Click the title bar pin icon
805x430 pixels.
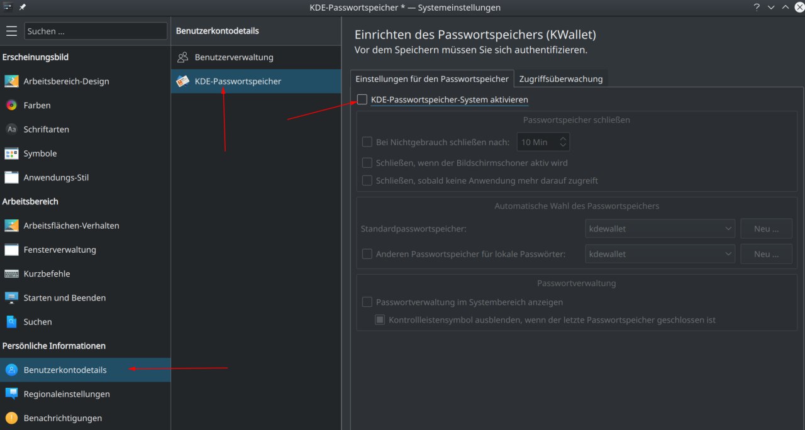(23, 7)
